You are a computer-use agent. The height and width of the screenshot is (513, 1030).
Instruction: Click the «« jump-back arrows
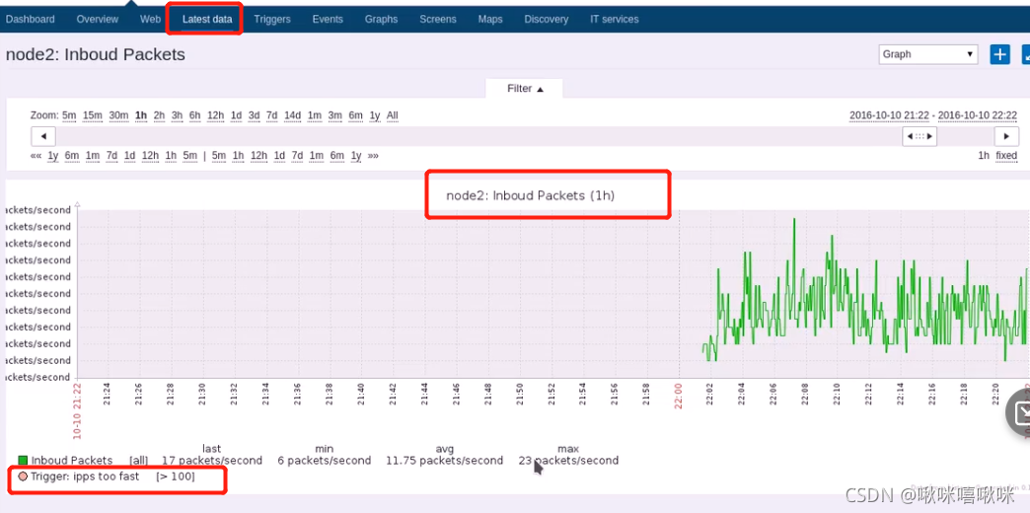(x=37, y=156)
